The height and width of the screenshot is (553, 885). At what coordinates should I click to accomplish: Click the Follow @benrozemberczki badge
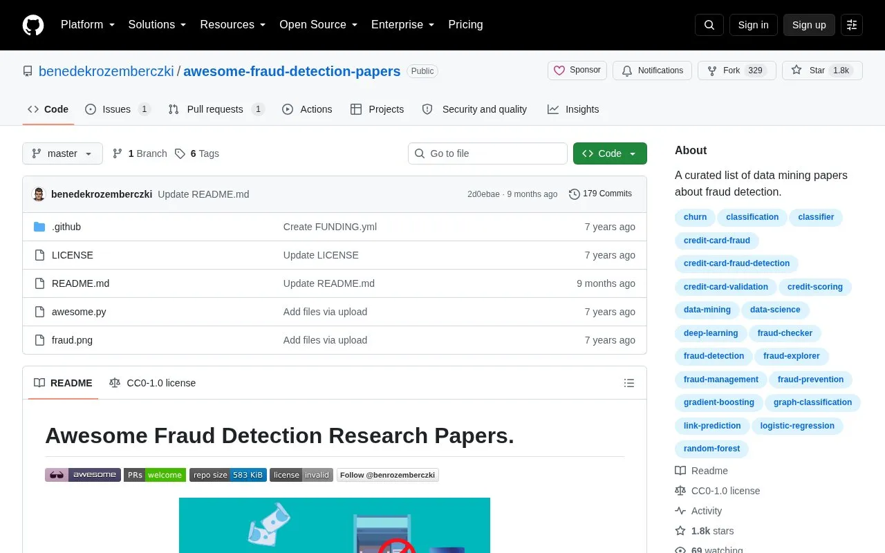pyautogui.click(x=388, y=475)
